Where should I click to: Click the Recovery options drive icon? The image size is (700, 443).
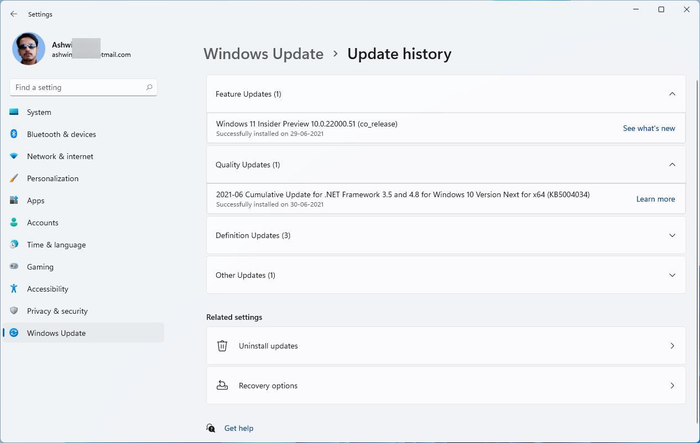222,386
